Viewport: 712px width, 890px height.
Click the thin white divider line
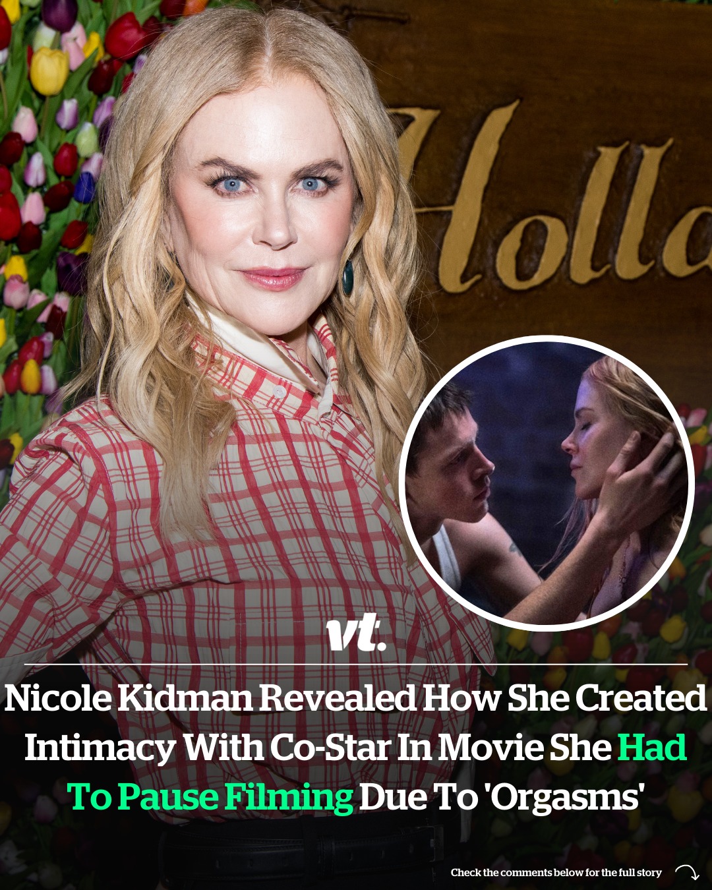356,664
